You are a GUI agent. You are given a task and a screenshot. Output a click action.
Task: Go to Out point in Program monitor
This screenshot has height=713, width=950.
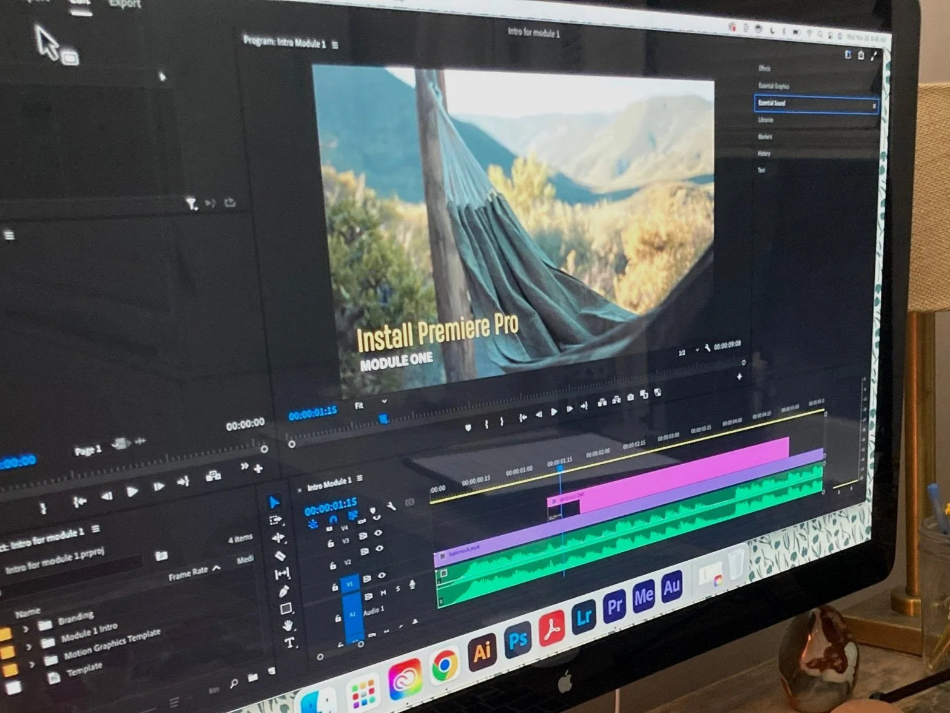[584, 406]
